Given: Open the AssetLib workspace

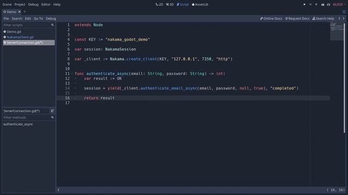Looking at the screenshot, I should pyautogui.click(x=200, y=4).
